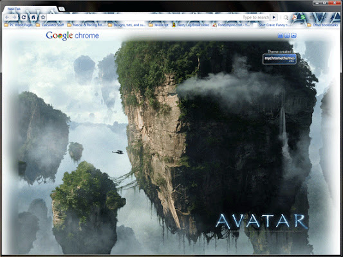The width and height of the screenshot is (343, 257).
Task: Open the Designs, tuts bookmark folder
Action: [x=127, y=25]
